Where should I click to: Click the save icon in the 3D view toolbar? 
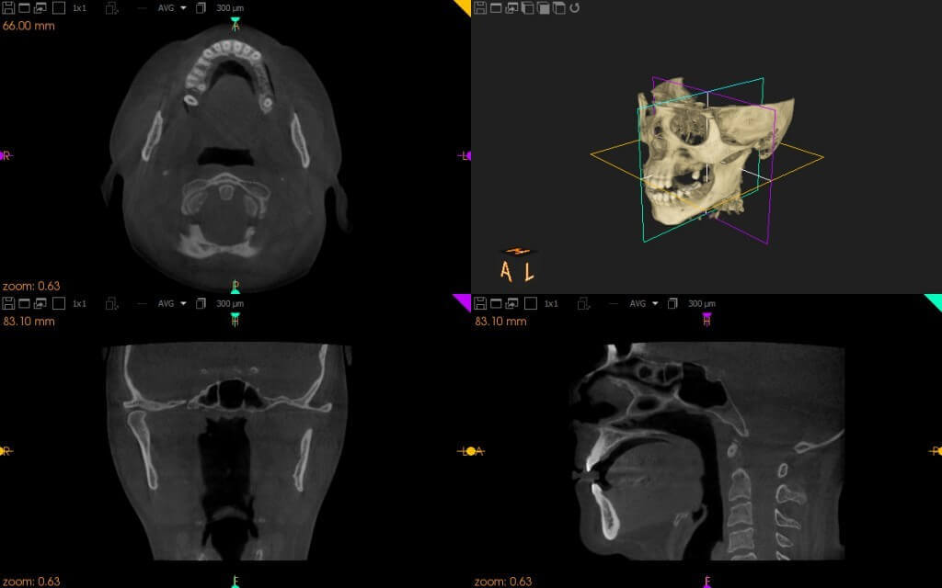480,8
